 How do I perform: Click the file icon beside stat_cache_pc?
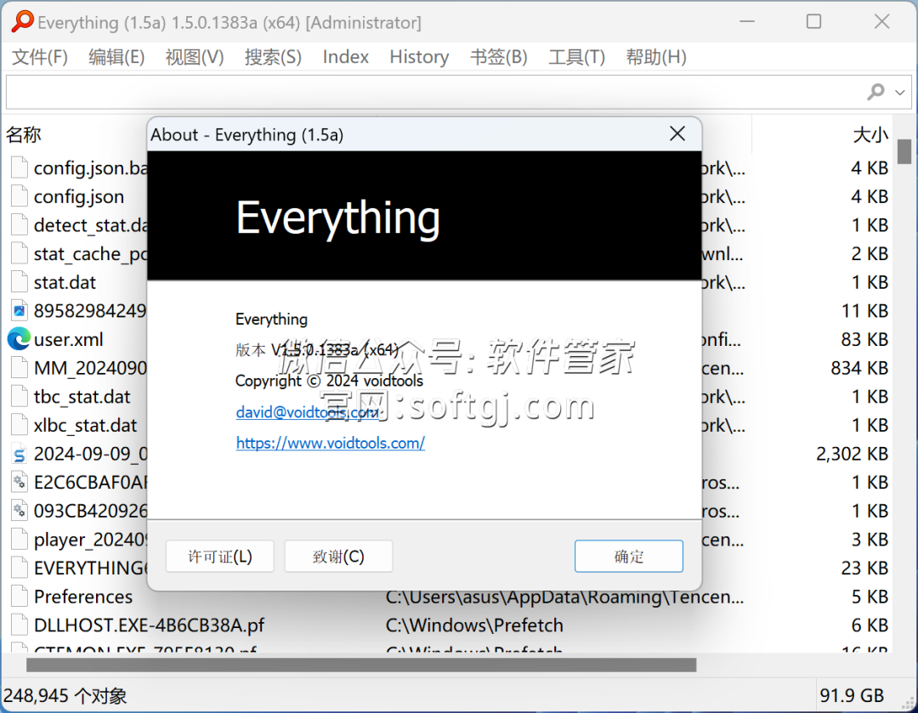click(20, 254)
